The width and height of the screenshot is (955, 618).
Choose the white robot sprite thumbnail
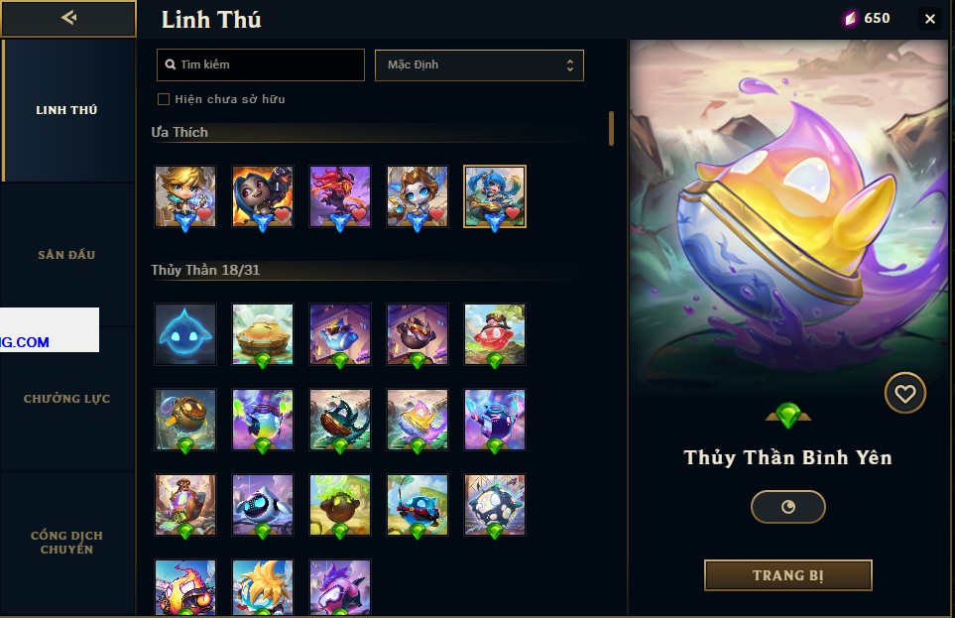(x=263, y=505)
